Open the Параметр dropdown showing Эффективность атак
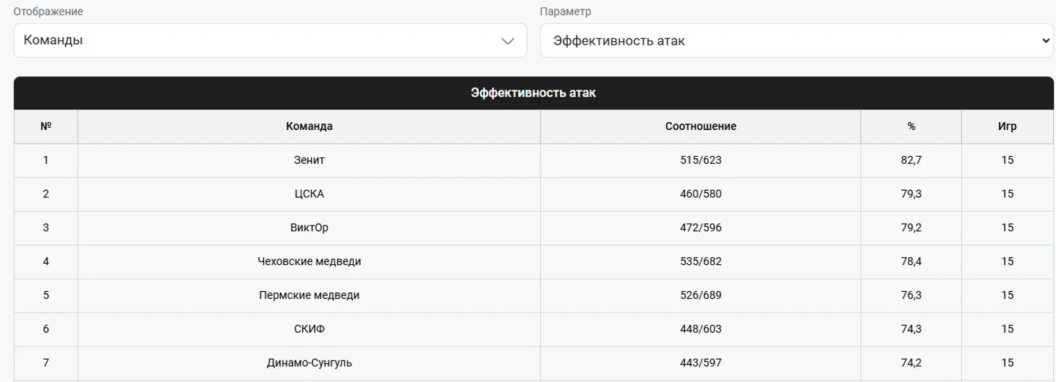This screenshot has width=1056, height=382. point(797,40)
